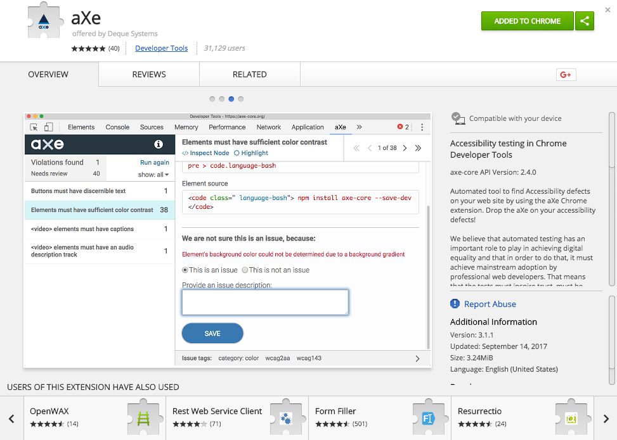This screenshot has height=440, width=617.
Task: Click the 'wcag2aa' issue tag
Action: coord(277,358)
